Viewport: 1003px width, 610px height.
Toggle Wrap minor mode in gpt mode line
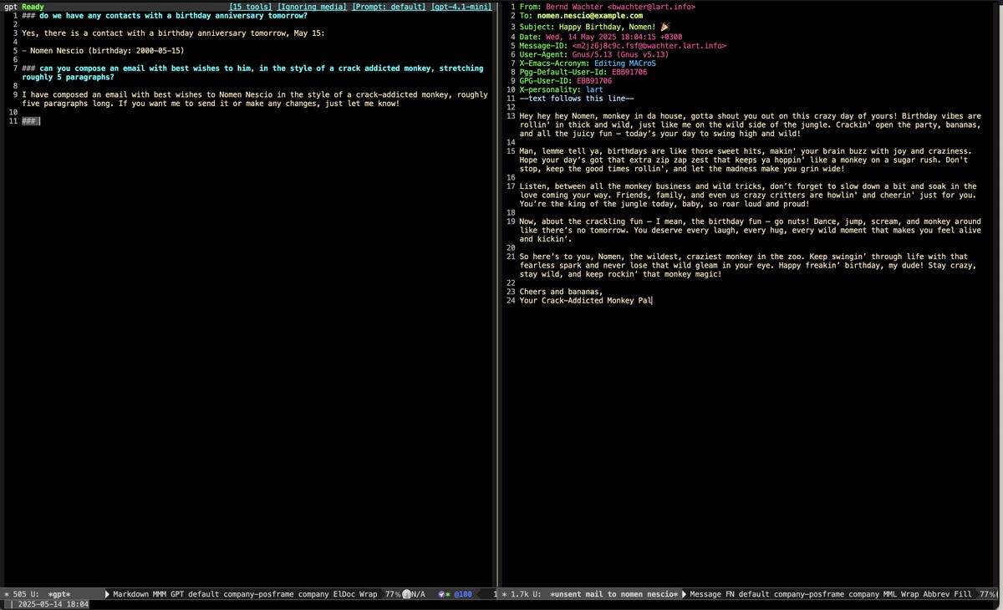(368, 594)
